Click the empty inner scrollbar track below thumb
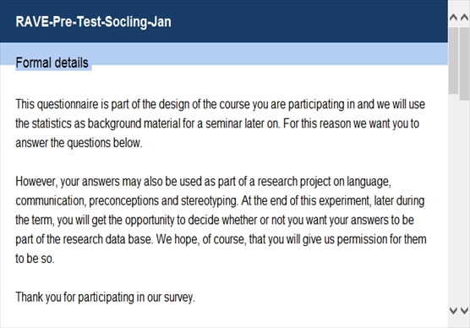The width and height of the screenshot is (470, 328). [x=453, y=200]
